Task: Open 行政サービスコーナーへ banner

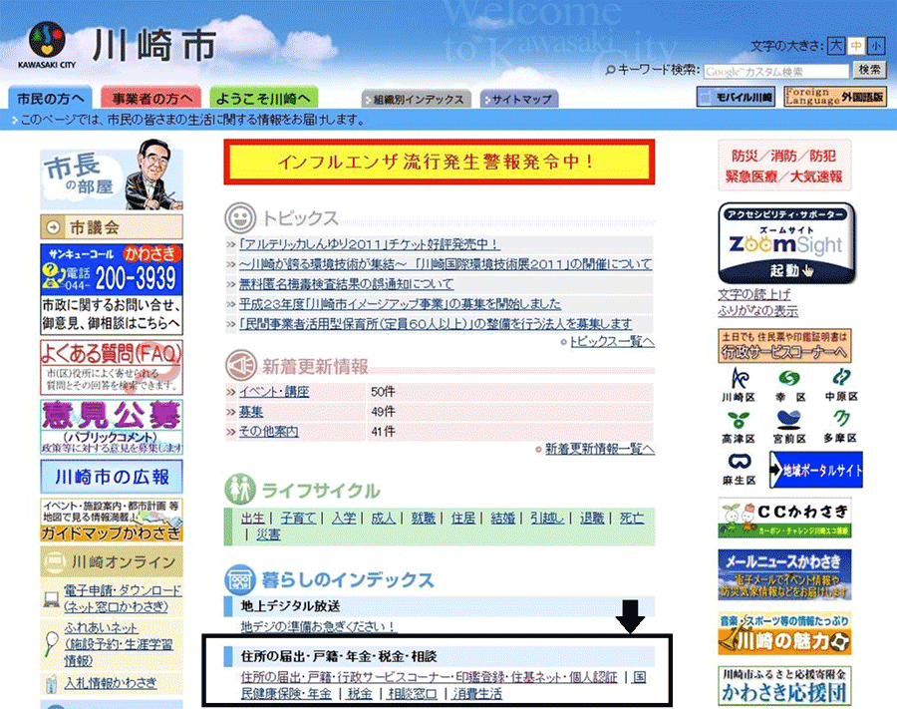Action: pyautogui.click(x=784, y=346)
